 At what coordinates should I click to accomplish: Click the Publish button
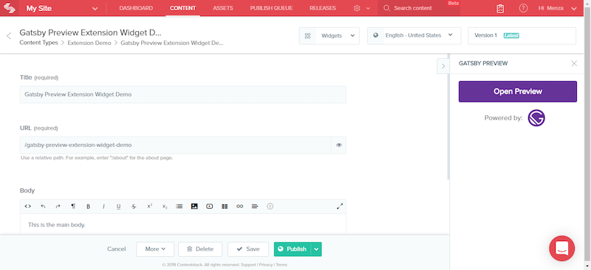293,249
